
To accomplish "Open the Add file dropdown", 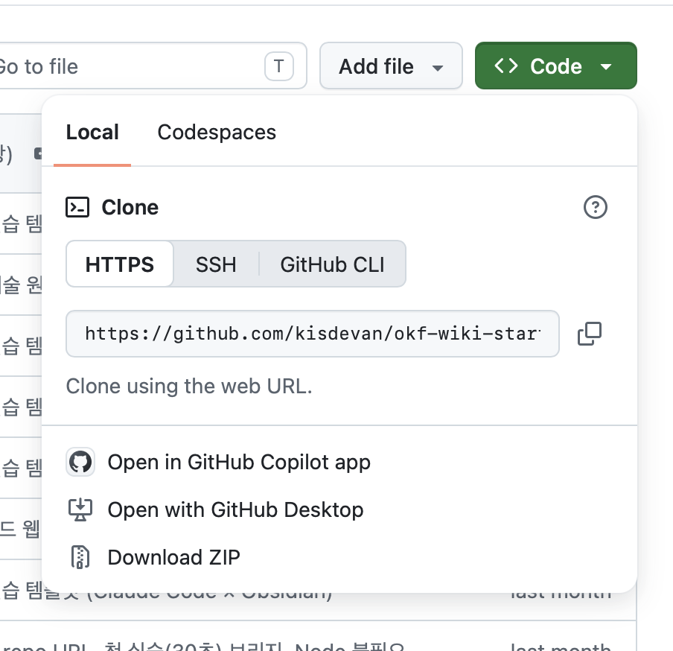I will tap(391, 66).
